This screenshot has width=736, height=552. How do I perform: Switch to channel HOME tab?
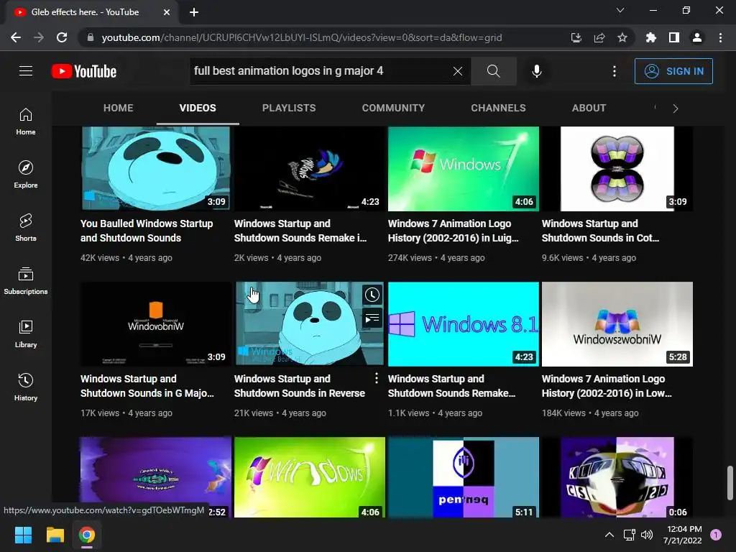(x=119, y=108)
